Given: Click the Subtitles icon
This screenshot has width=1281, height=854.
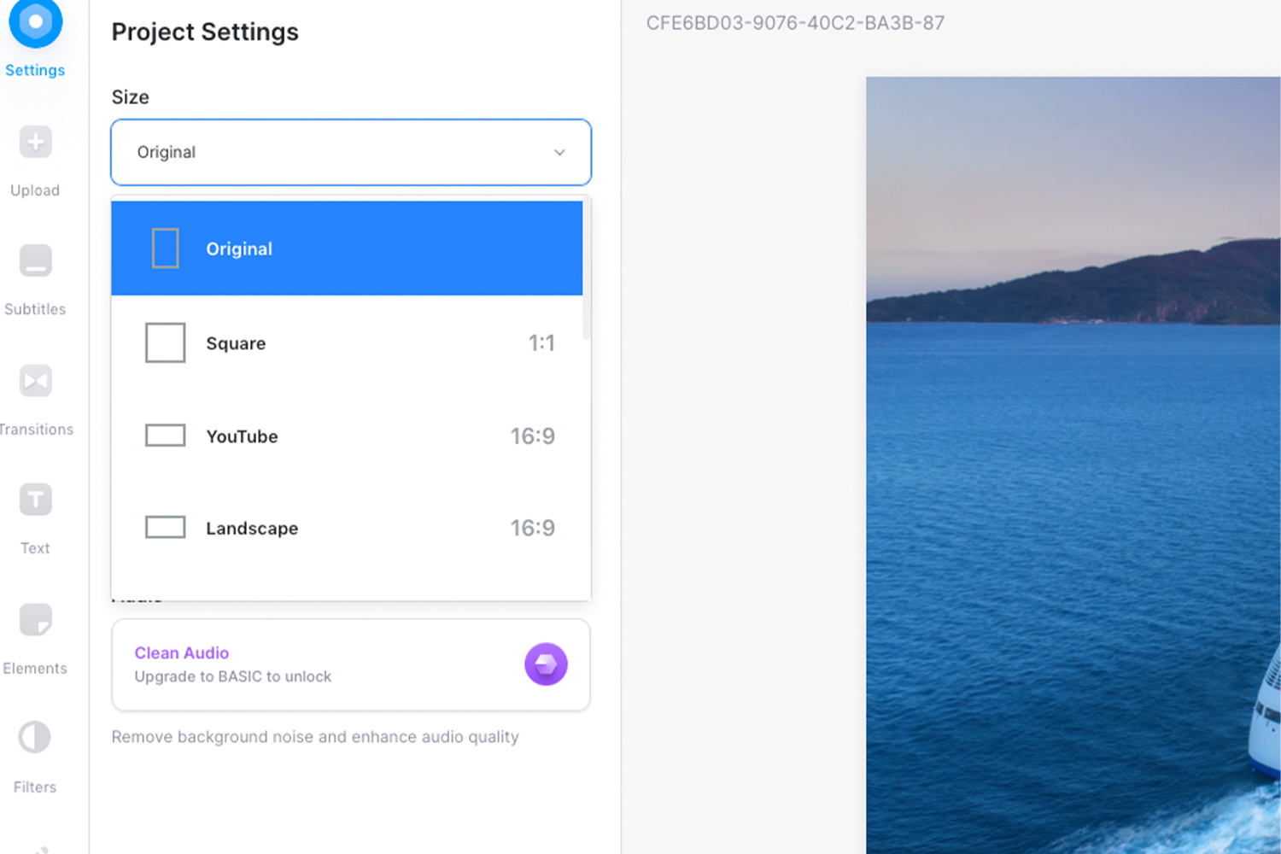Looking at the screenshot, I should [x=34, y=261].
